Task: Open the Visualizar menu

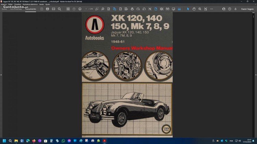Action: click(17, 4)
